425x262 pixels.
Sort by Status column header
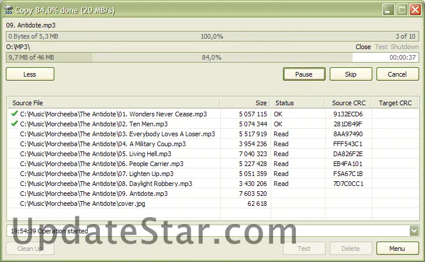coord(298,103)
